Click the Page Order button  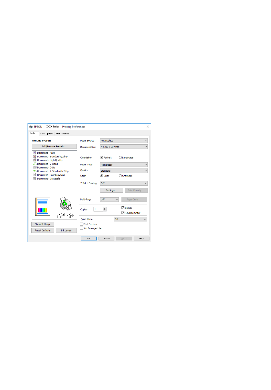(134, 200)
